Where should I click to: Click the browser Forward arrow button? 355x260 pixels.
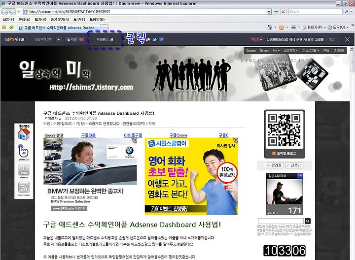pos(12,11)
